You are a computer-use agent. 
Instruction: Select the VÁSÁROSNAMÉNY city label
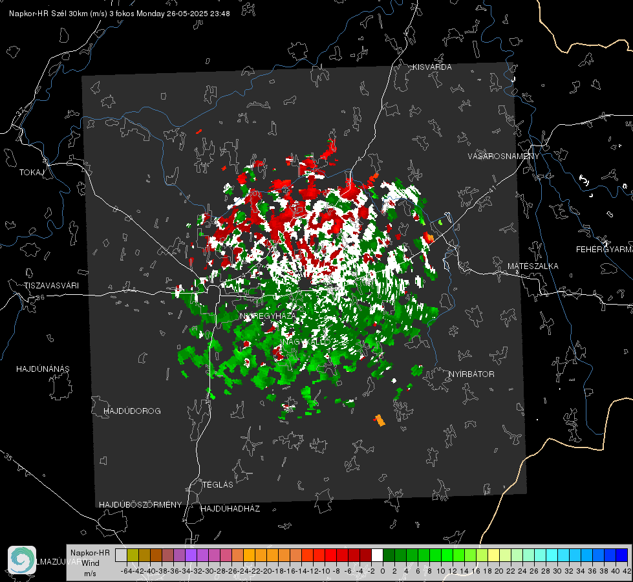coord(504,156)
